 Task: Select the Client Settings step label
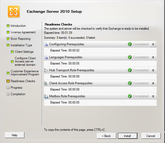(24, 52)
